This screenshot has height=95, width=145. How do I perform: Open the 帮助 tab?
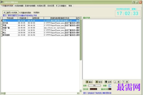click(x=70, y=6)
